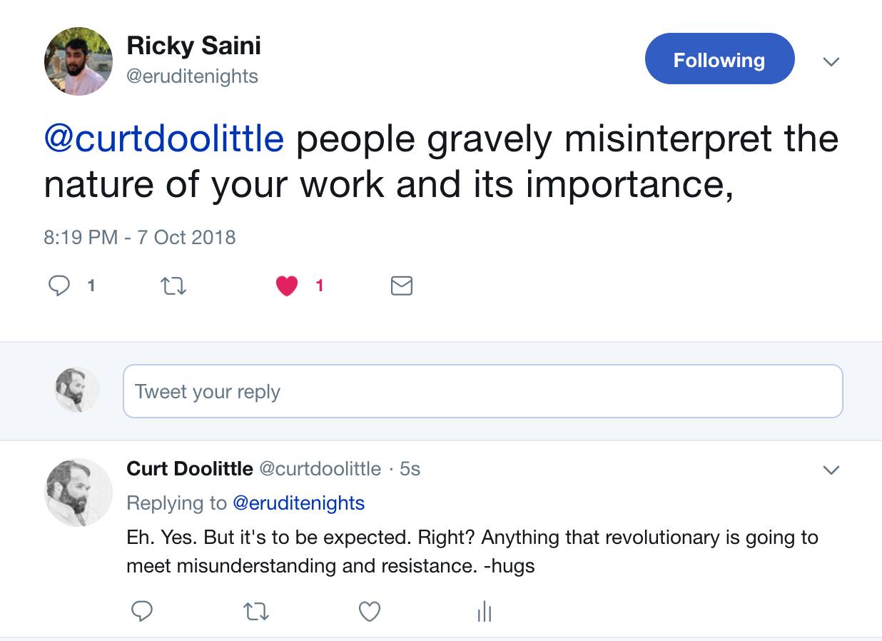View tweet activity analytics bar icon

coord(484,611)
